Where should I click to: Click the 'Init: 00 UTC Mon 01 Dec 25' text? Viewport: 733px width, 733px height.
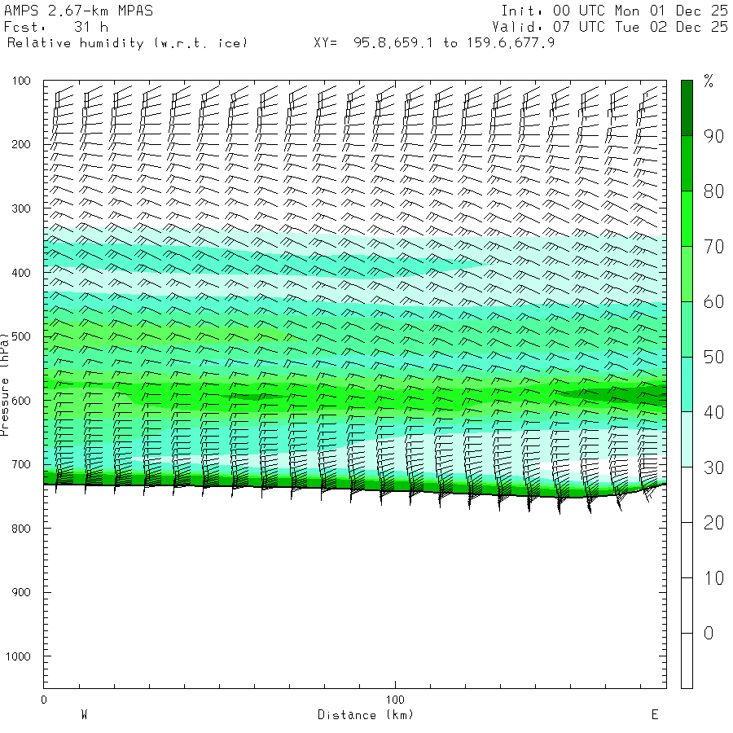pyautogui.click(x=614, y=11)
